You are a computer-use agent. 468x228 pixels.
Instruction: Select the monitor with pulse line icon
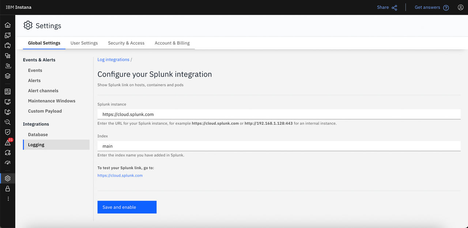8,112
